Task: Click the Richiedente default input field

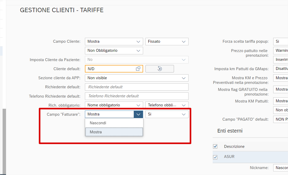Action: (136, 87)
